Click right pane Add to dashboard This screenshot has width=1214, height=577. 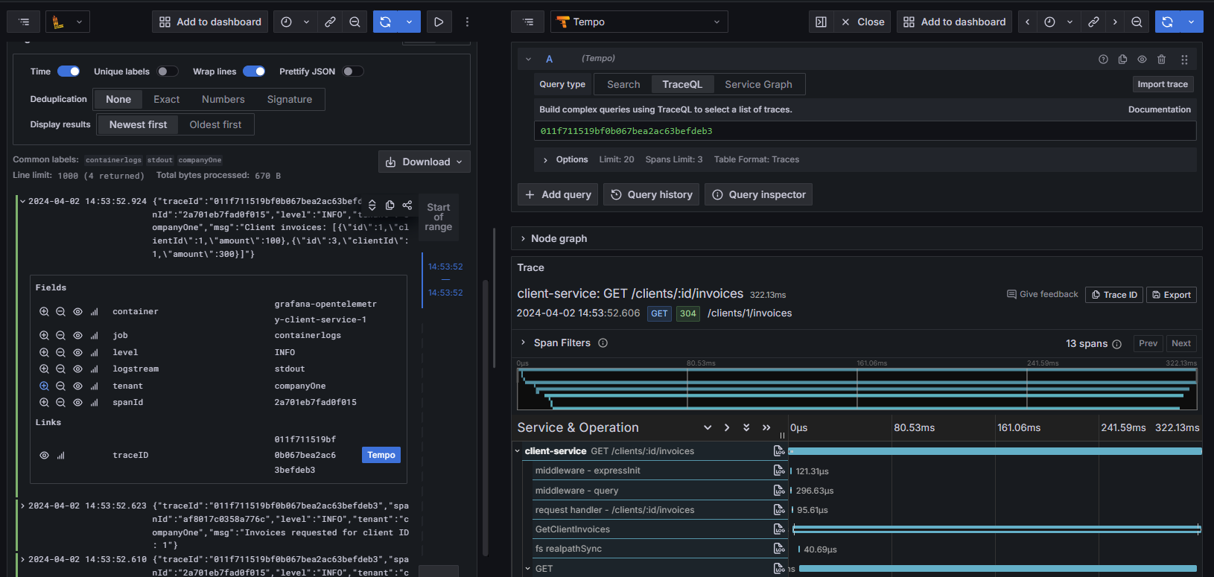pos(955,22)
